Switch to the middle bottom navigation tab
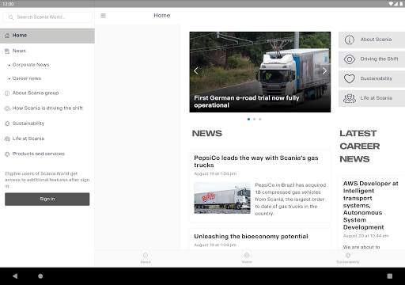405x285 pixels. point(247,258)
